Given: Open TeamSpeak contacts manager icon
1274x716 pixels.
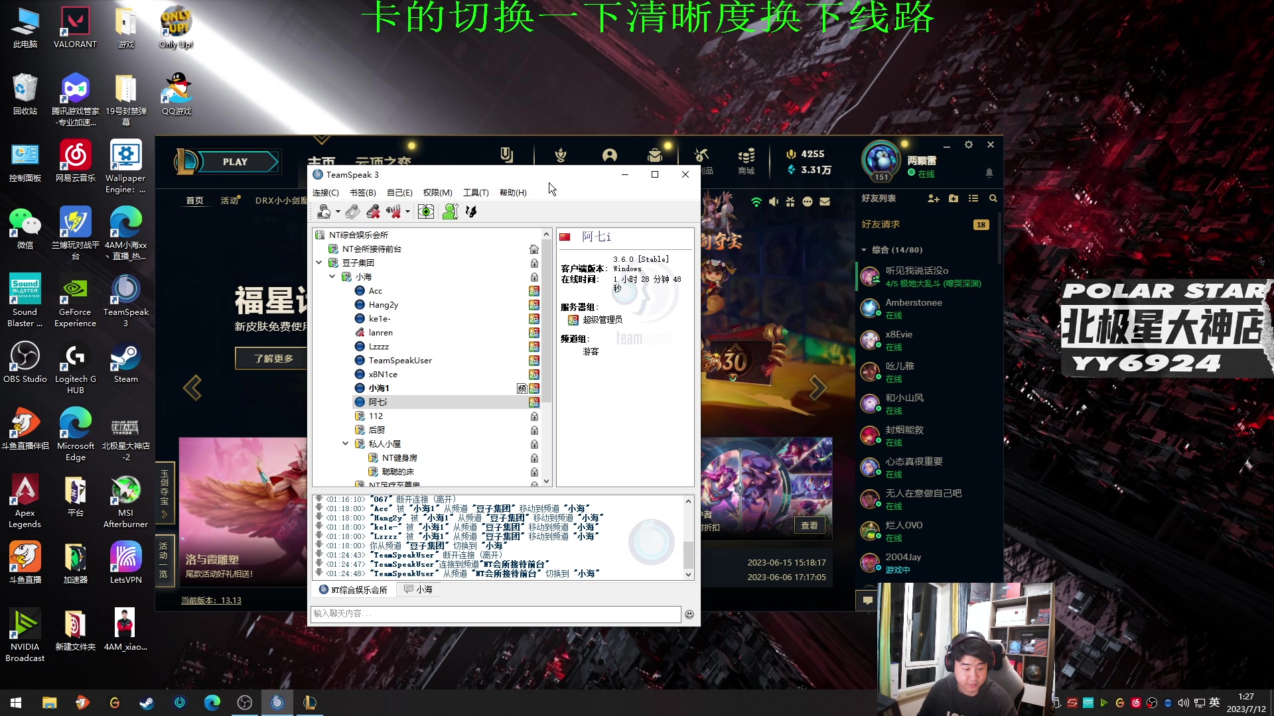Looking at the screenshot, I should pyautogui.click(x=451, y=211).
